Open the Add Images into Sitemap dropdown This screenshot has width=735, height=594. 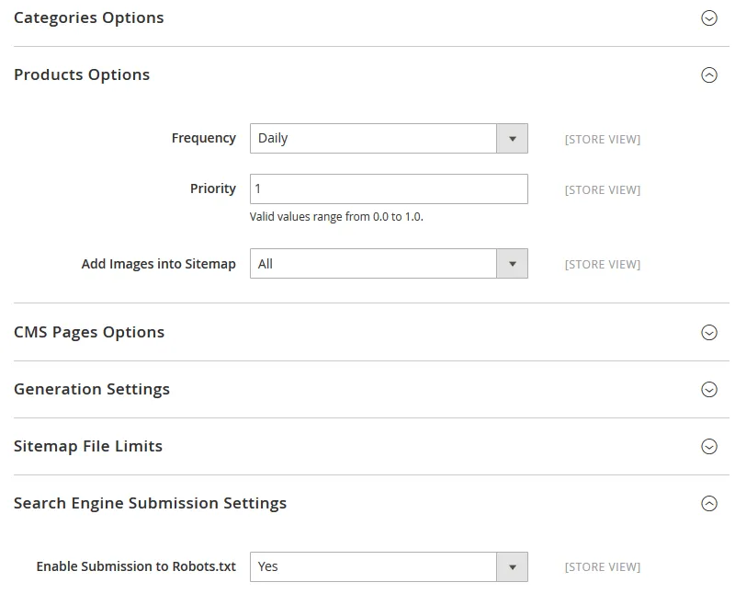[x=386, y=263]
